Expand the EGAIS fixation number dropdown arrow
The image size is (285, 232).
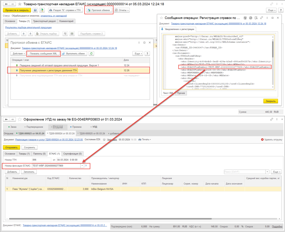[x=82, y=166]
